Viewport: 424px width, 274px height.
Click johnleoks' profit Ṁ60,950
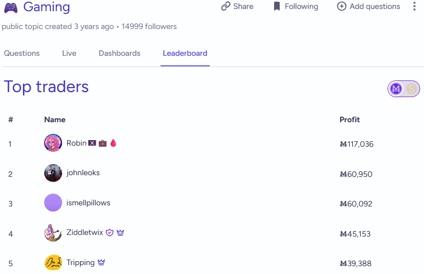(x=356, y=174)
